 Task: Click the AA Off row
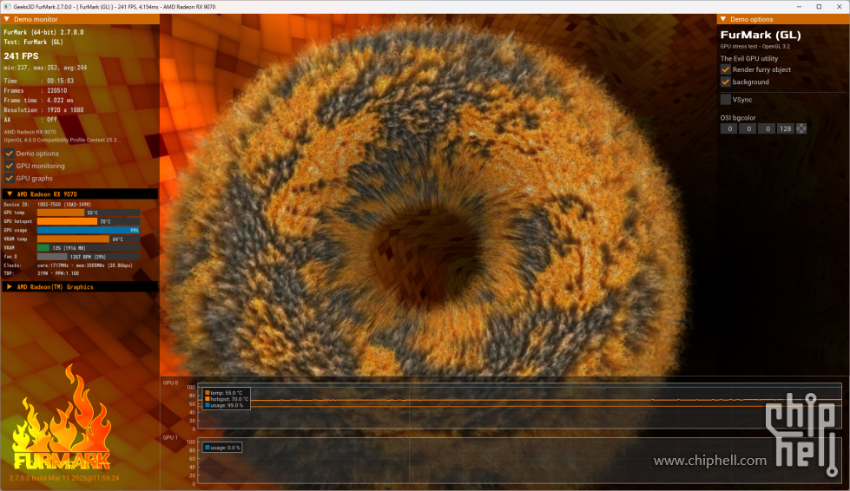30,120
